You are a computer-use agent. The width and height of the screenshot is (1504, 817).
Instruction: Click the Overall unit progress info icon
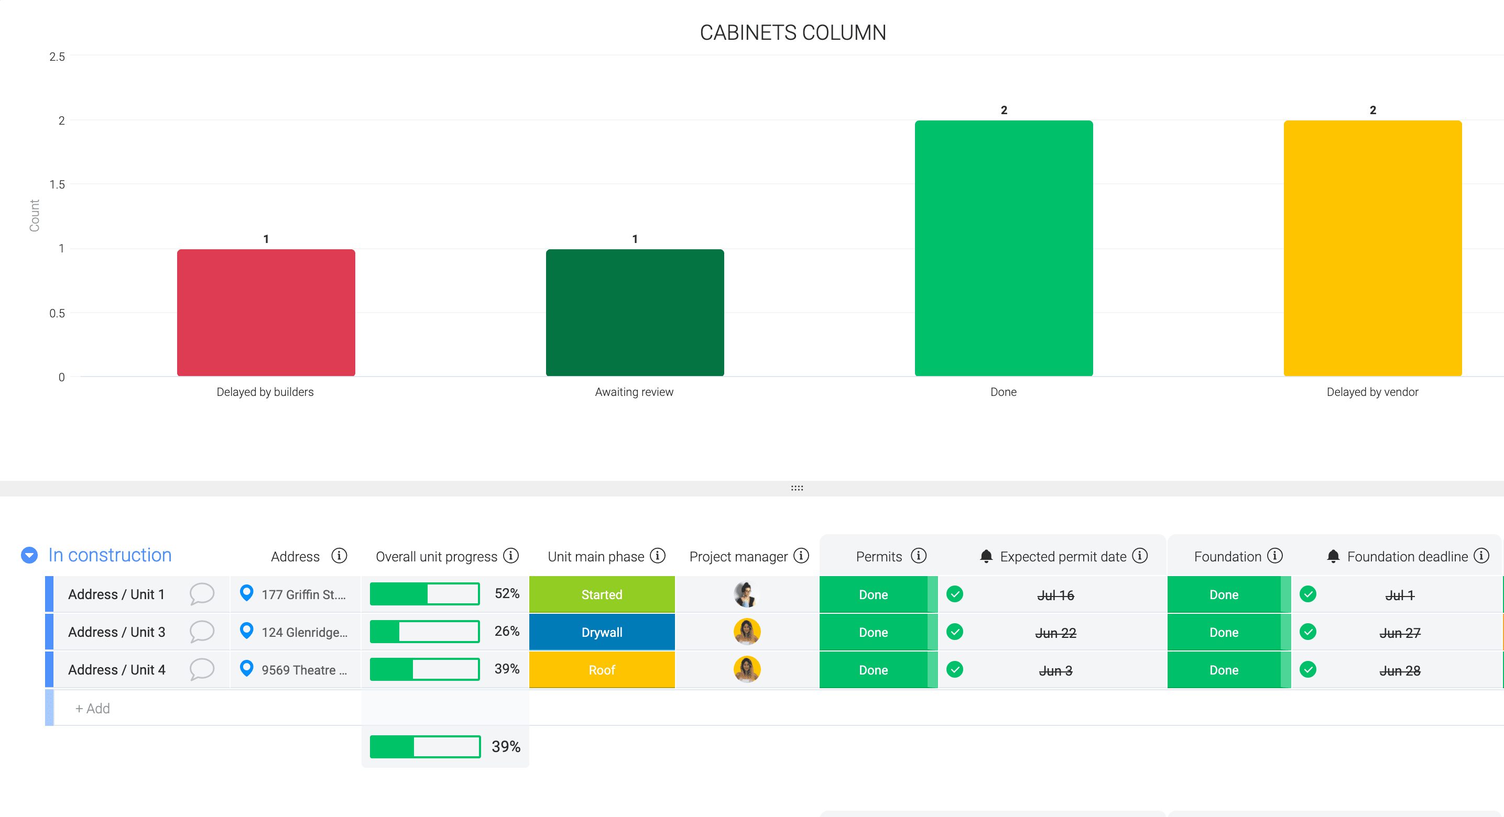point(511,556)
